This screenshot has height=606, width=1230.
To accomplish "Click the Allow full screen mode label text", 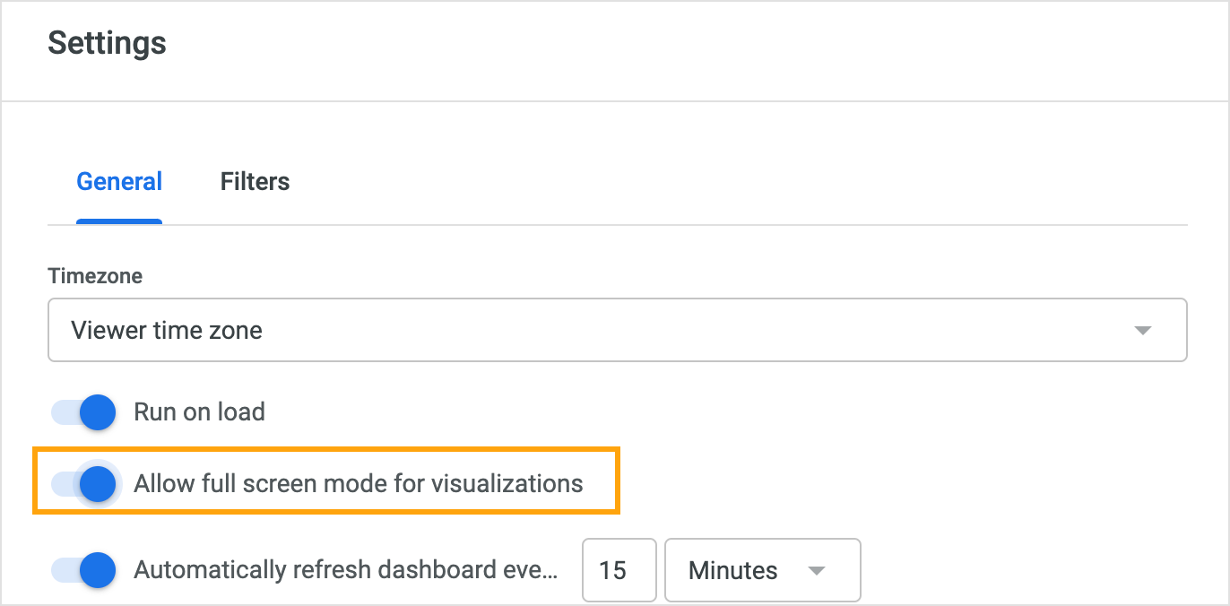I will (359, 484).
